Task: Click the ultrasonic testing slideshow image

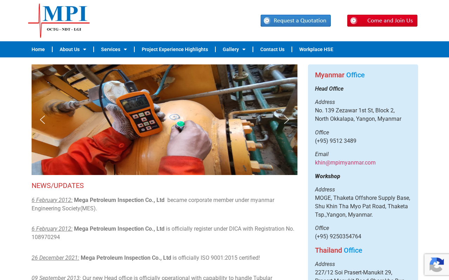Action: tap(165, 120)
